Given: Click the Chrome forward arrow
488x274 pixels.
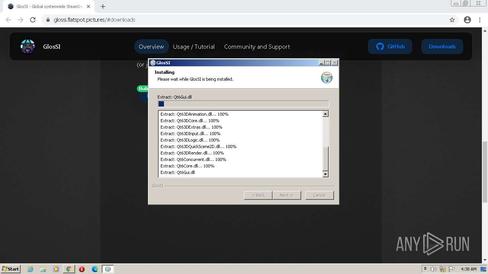Looking at the screenshot, I should click(x=21, y=20).
